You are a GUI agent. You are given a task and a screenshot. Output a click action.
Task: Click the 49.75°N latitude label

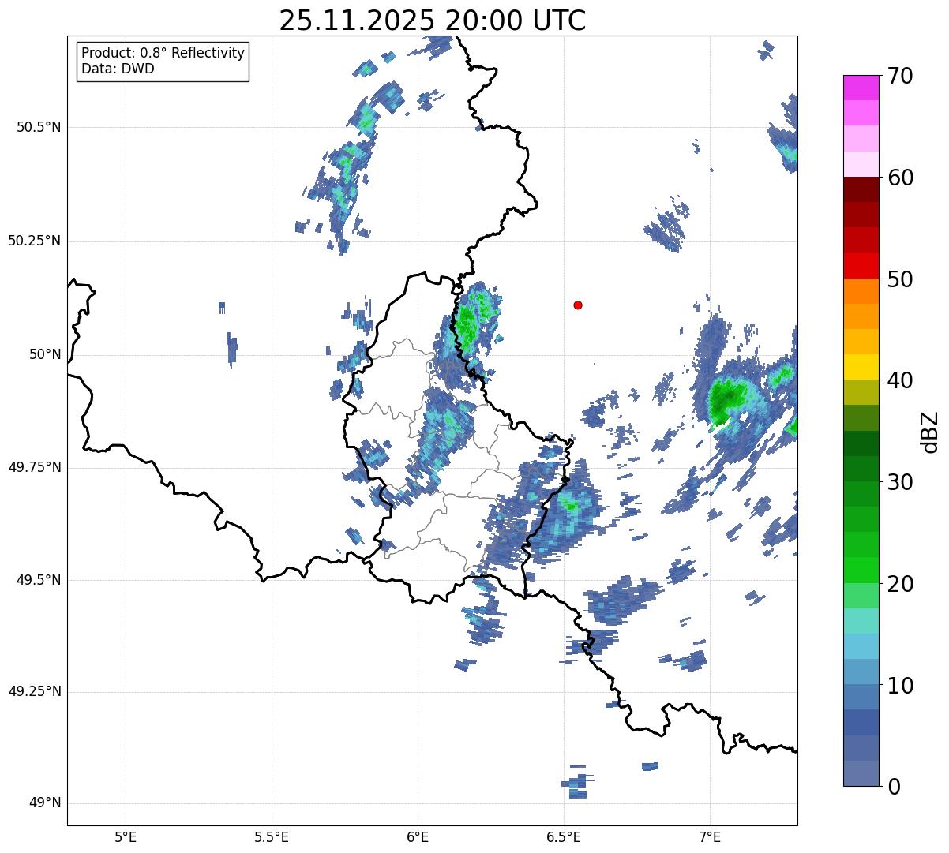(35, 467)
